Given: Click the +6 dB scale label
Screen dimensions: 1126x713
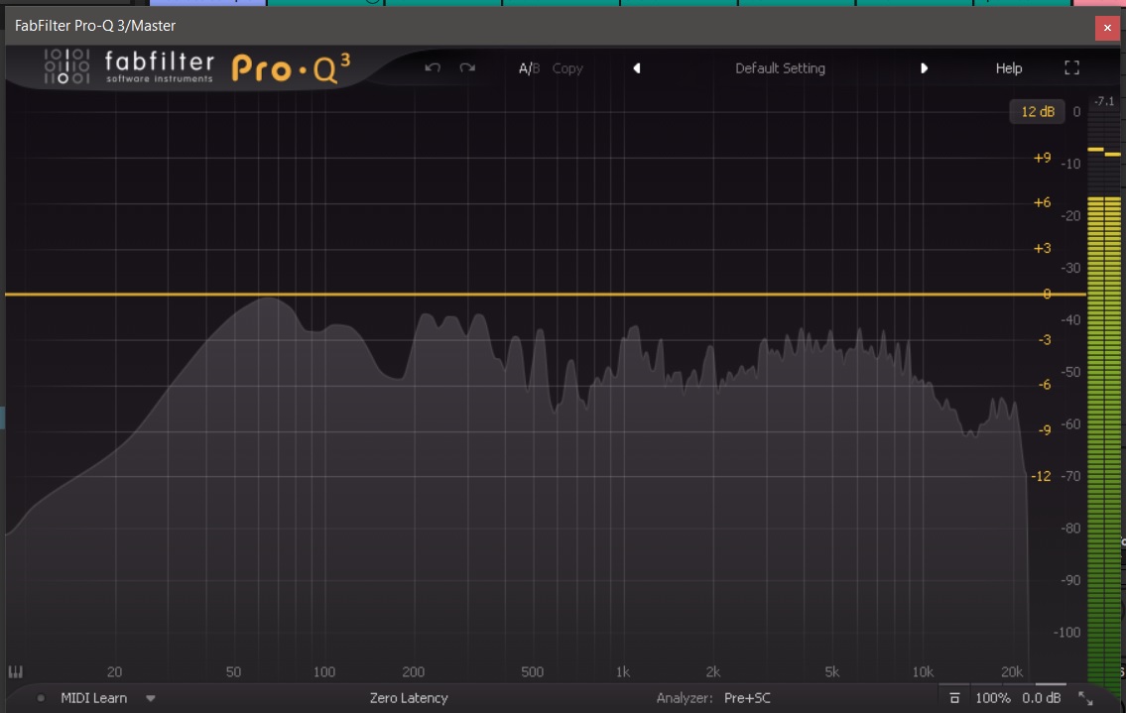Looking at the screenshot, I should point(1042,202).
